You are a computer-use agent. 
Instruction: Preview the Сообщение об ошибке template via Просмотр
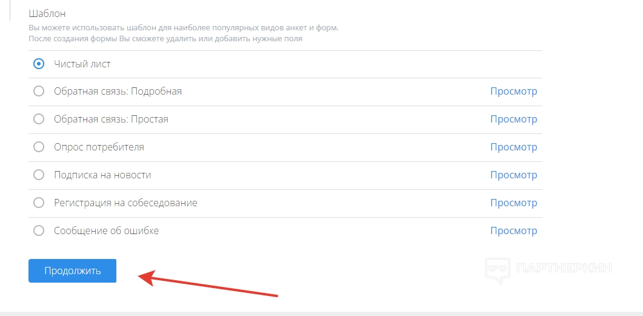(x=513, y=231)
